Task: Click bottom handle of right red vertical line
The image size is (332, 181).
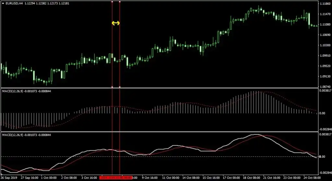Action: click(x=120, y=87)
